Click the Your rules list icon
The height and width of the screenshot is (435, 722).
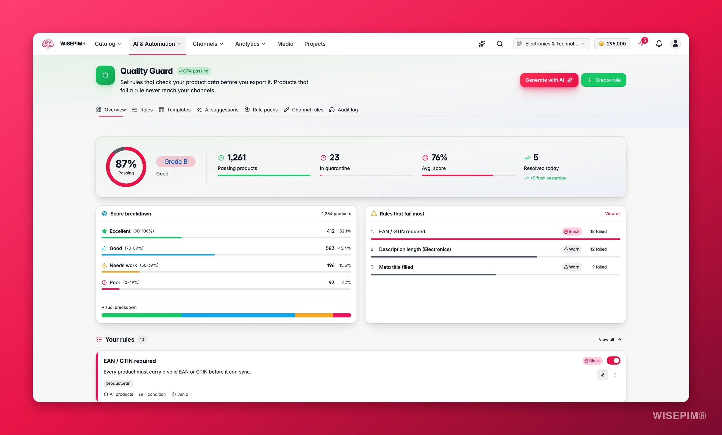click(x=99, y=339)
